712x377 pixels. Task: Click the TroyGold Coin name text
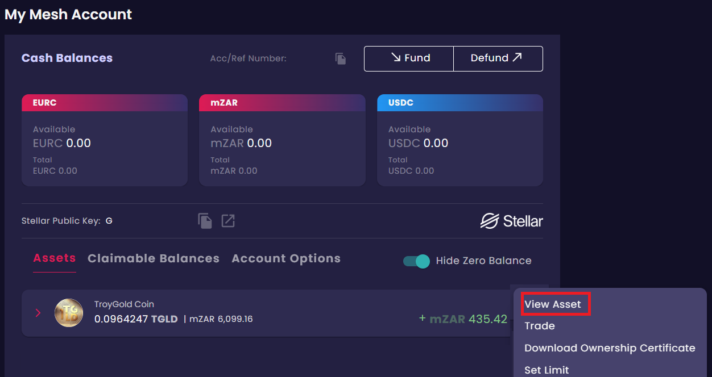click(x=124, y=304)
